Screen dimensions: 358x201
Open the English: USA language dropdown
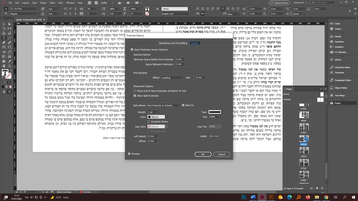[x=189, y=14]
